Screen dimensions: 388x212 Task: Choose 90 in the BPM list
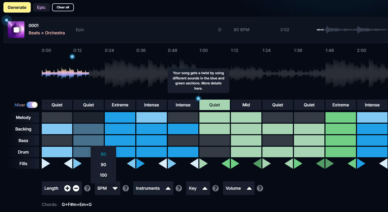104,165
